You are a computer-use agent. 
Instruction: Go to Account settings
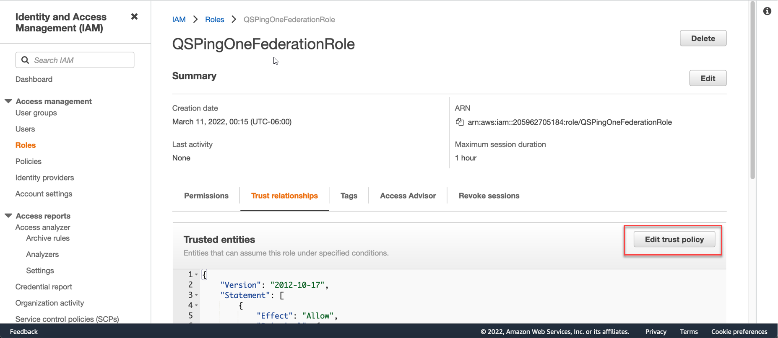coord(44,194)
